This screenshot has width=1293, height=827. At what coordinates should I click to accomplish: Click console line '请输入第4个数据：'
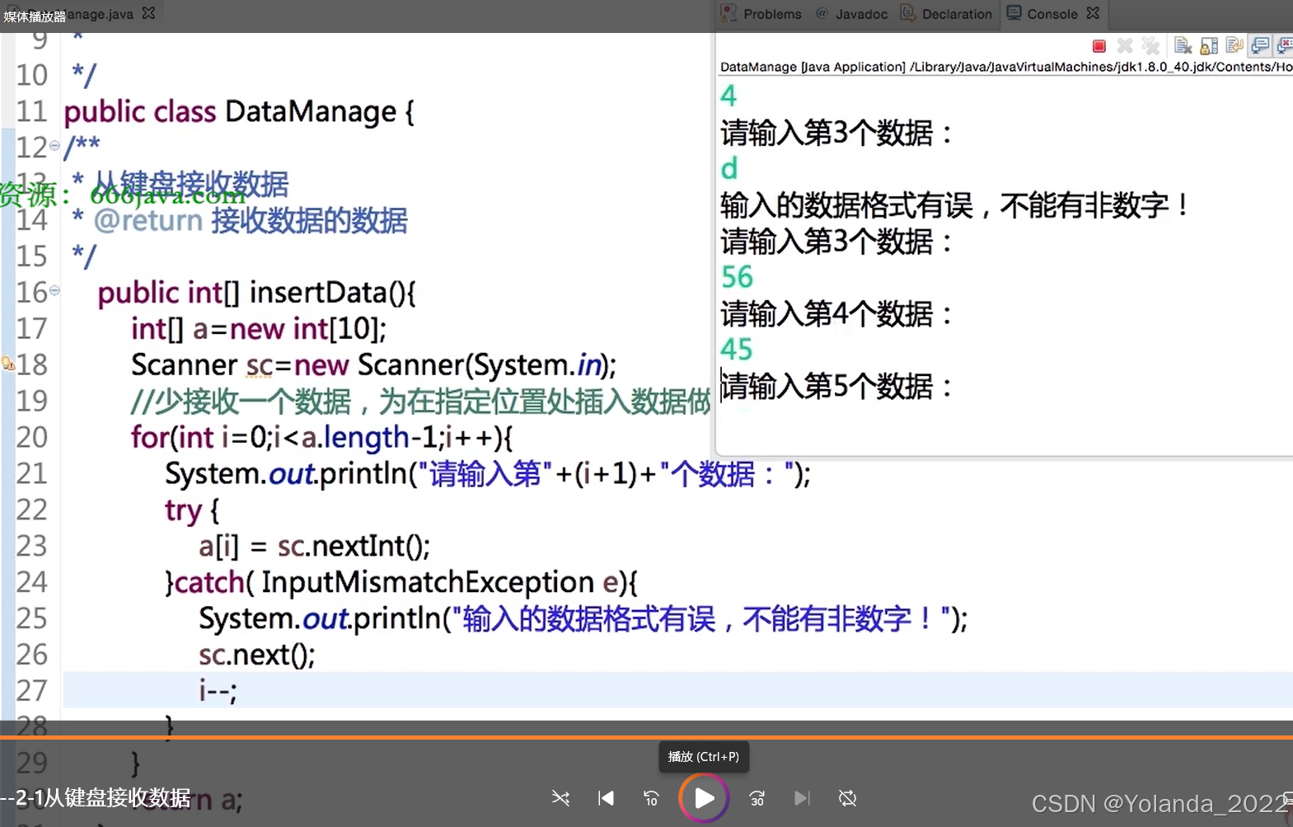point(836,313)
